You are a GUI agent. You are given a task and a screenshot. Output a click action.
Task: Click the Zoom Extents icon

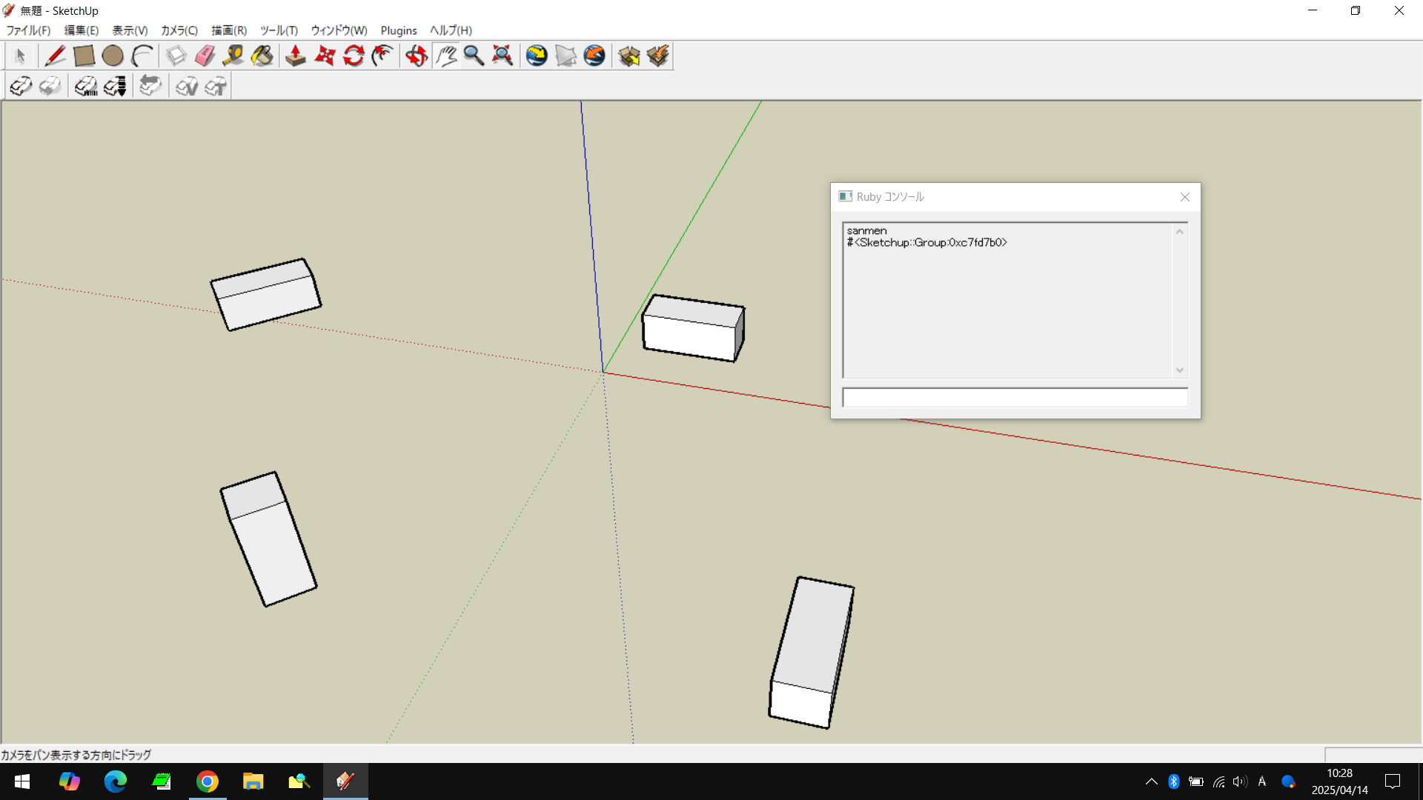pyautogui.click(x=502, y=56)
